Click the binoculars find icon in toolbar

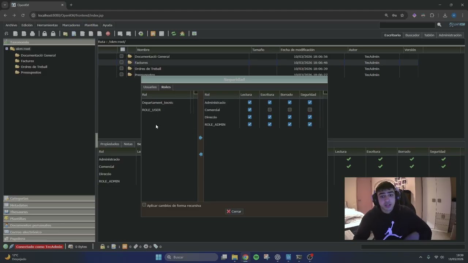(x=6, y=34)
